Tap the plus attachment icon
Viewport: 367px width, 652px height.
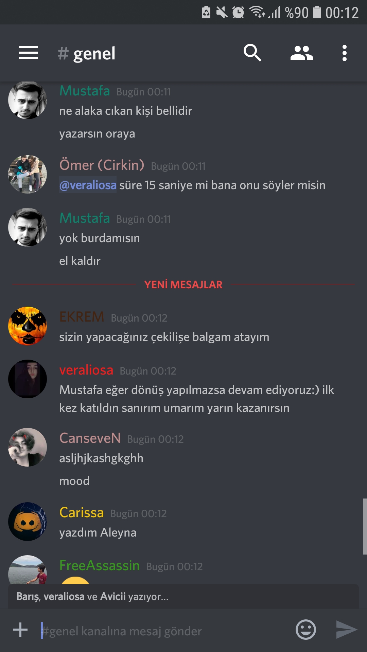(x=20, y=630)
